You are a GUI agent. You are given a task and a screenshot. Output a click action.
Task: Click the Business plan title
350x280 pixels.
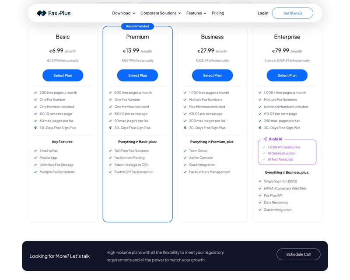212,37
